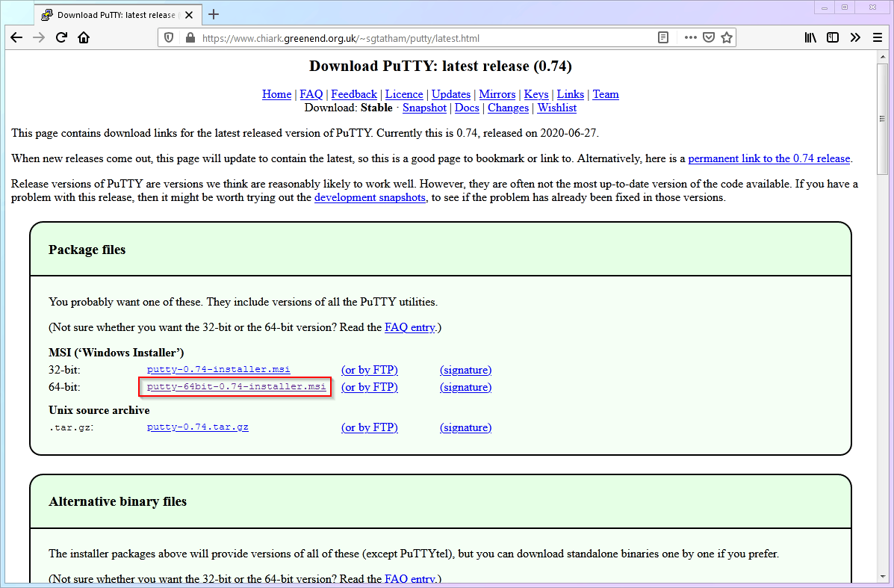Screen dimensions: 894x588
Task: Click the browser Back arrow button
Action: (16, 38)
